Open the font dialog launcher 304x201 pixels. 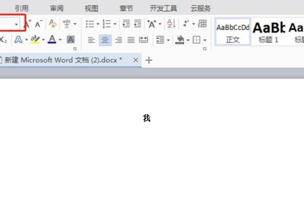(x=75, y=49)
